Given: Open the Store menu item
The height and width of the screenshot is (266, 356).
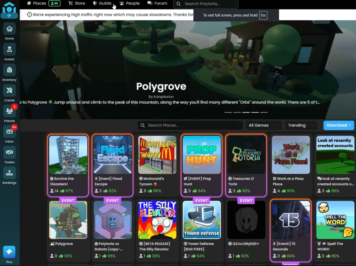Looking at the screenshot, I should tap(77, 3).
